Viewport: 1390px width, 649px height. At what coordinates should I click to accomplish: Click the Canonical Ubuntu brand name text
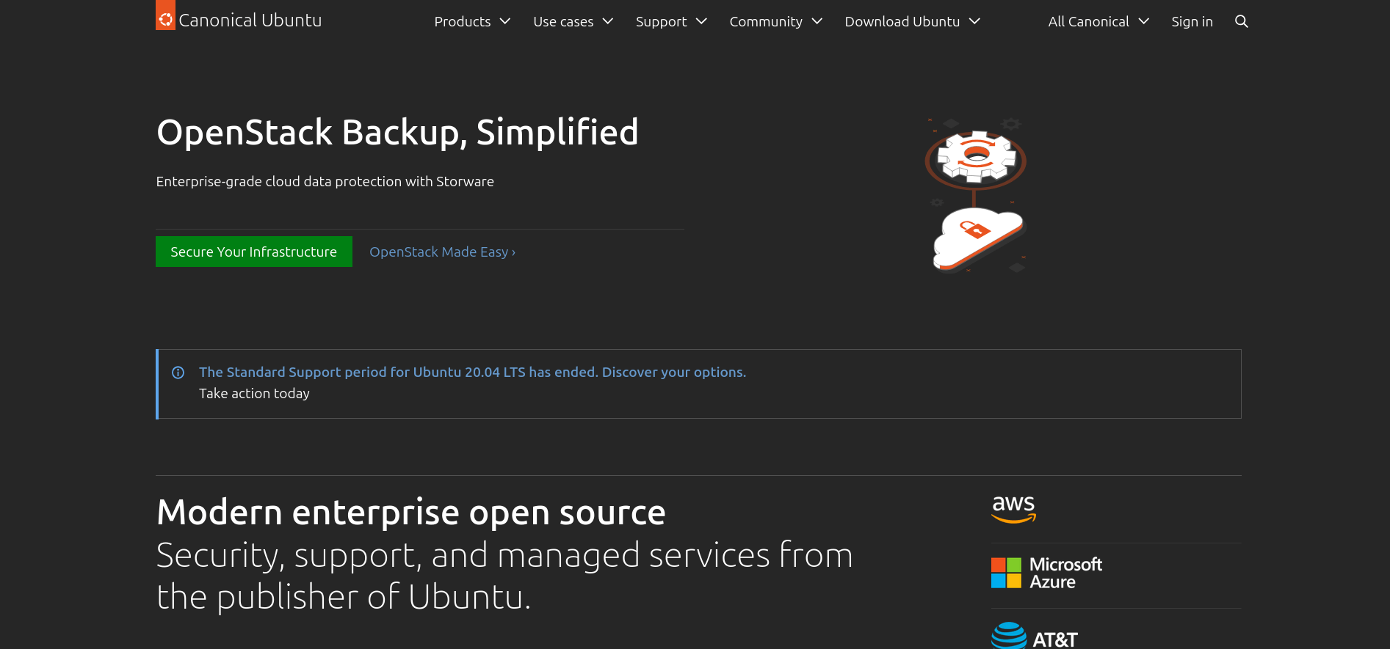click(x=250, y=20)
